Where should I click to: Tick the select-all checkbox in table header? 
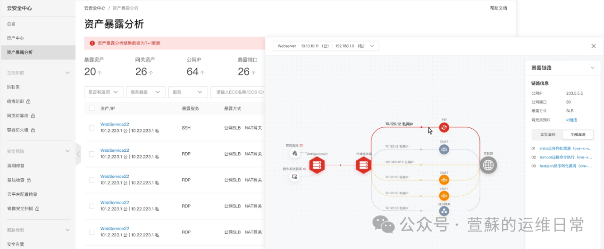[x=92, y=108]
